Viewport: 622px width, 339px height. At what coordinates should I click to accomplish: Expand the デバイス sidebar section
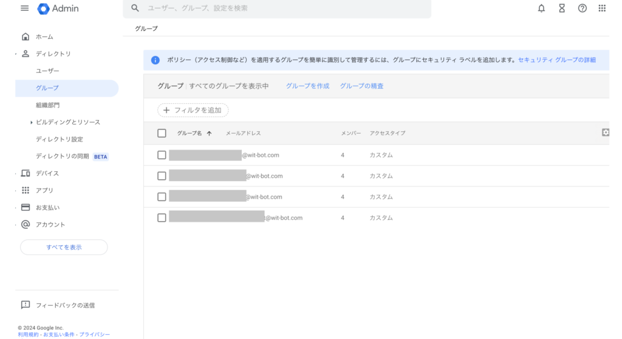(x=16, y=174)
